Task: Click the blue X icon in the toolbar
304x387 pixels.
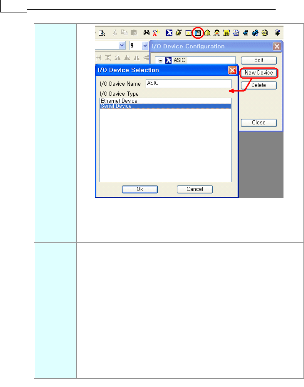Action: point(169,33)
